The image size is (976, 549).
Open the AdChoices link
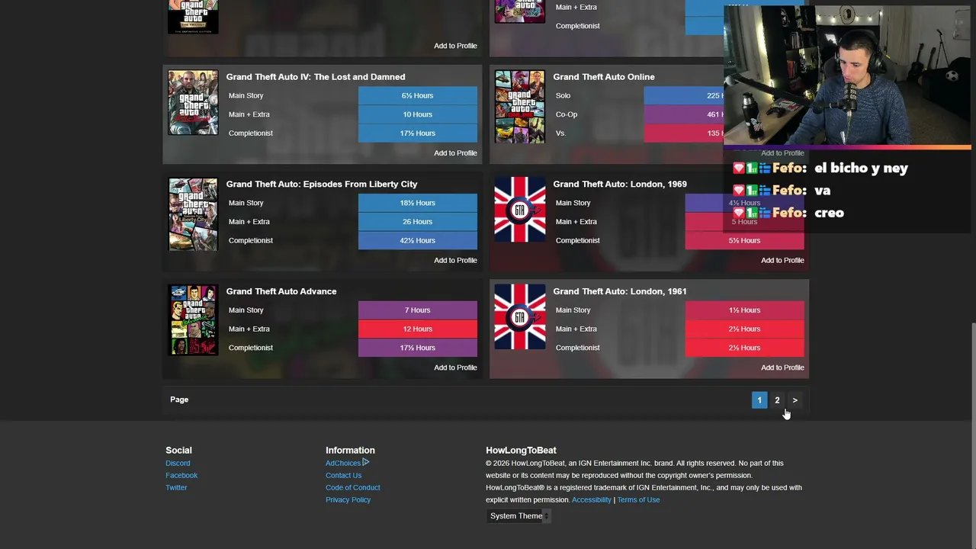(347, 464)
